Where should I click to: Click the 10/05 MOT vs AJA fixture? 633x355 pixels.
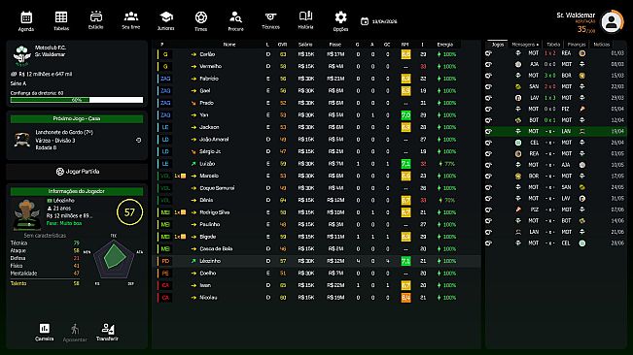point(555,165)
